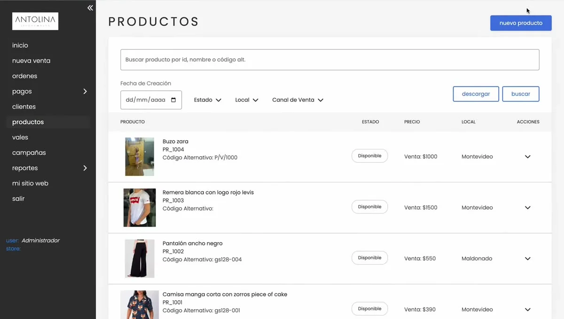
Task: Open Estado filter dropdown
Action: [x=208, y=100]
